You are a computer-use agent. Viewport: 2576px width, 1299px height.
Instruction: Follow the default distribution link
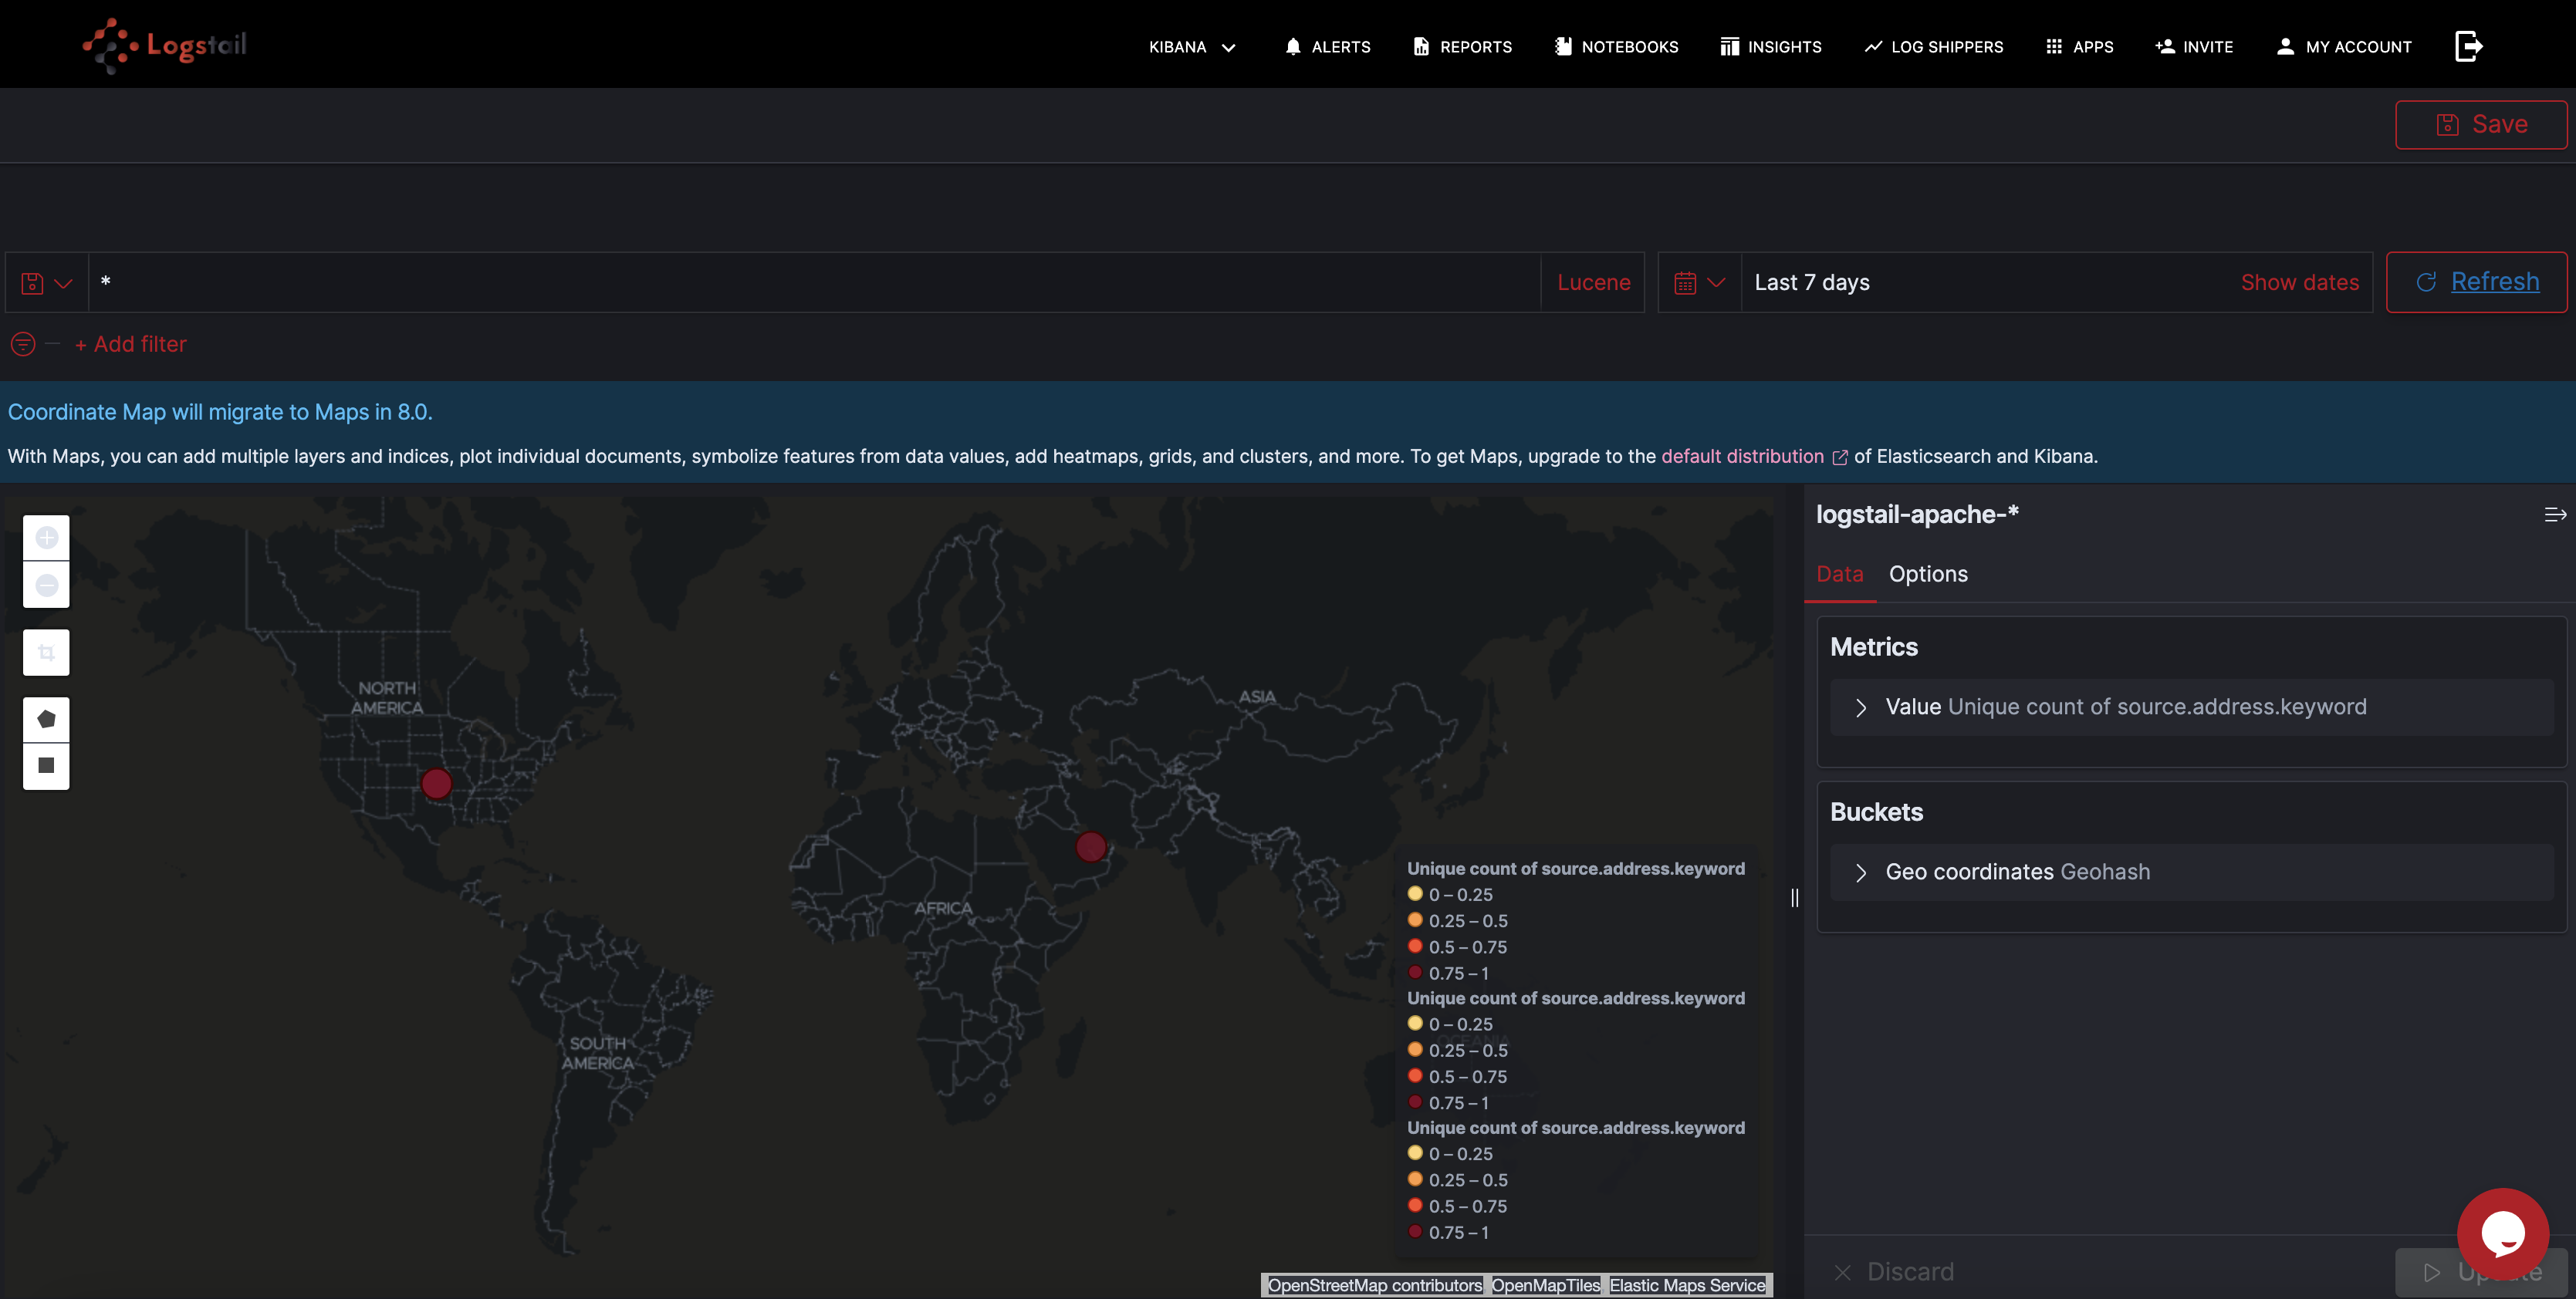(x=1742, y=457)
